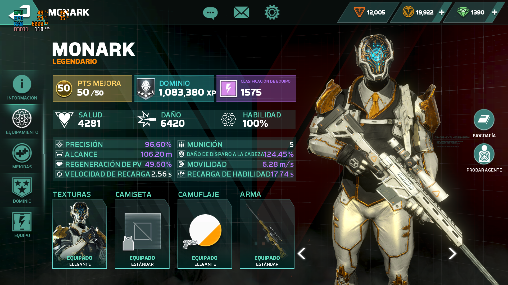This screenshot has width=508, height=285.
Task: Pick the Camuflaje white-orange color swatch
Action: click(x=205, y=230)
